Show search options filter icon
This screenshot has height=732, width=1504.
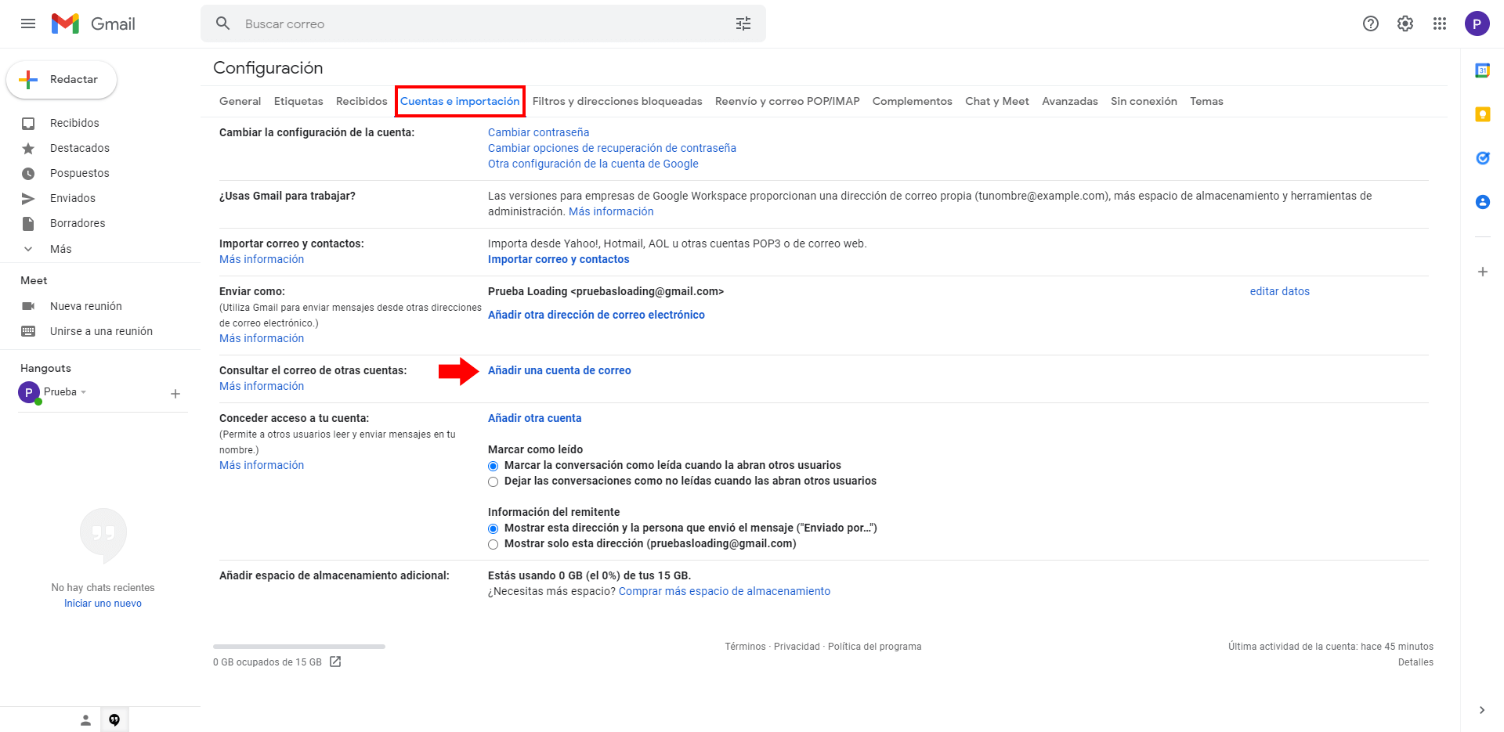point(743,23)
